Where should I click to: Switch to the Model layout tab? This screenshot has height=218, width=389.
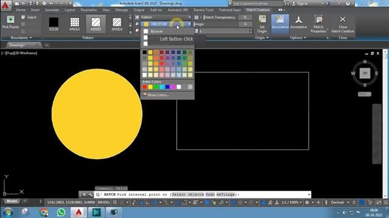tap(12, 201)
